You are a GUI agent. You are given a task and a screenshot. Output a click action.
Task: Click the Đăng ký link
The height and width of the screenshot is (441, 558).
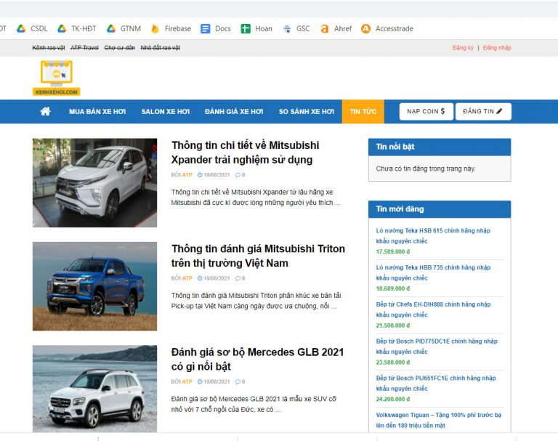pyautogui.click(x=463, y=48)
